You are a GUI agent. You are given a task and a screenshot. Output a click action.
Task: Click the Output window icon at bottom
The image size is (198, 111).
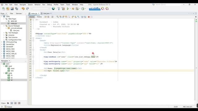tap(6, 107)
